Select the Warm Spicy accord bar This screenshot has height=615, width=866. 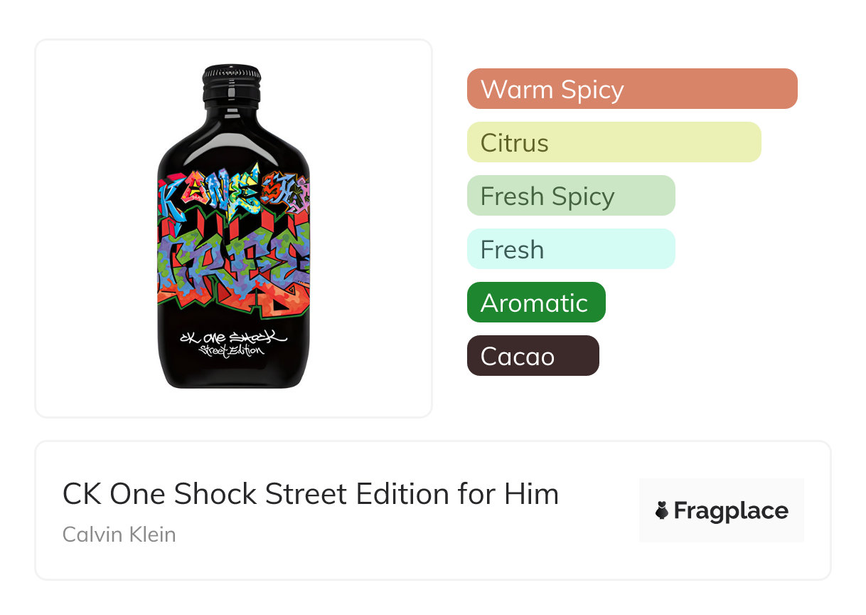(632, 89)
